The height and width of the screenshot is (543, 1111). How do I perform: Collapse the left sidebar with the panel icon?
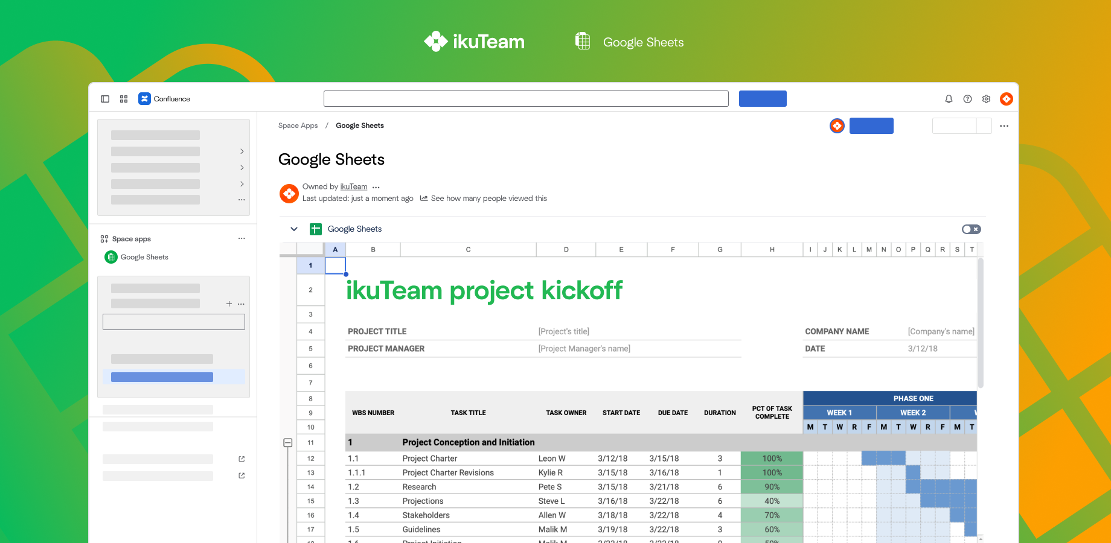point(105,98)
